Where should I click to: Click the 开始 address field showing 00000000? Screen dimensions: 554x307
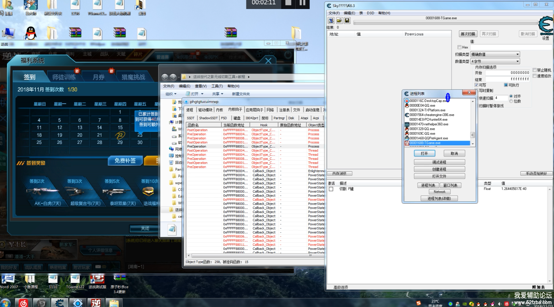click(x=508, y=73)
